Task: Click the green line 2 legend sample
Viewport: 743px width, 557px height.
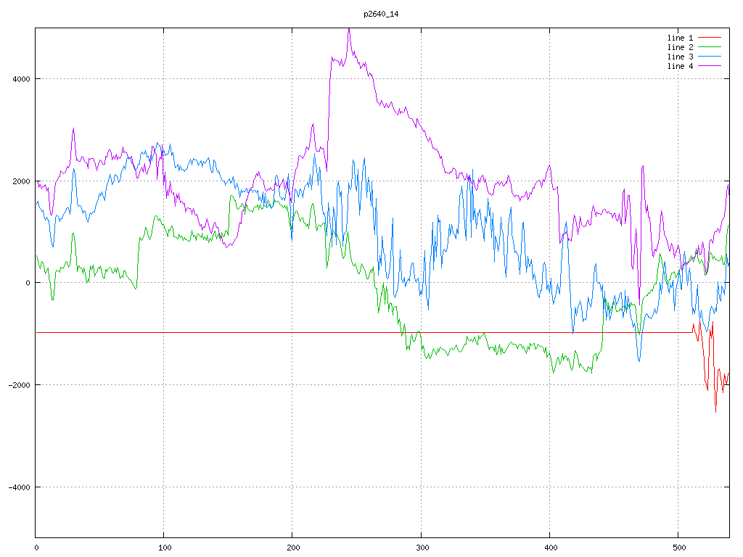Action: pyautogui.click(x=710, y=47)
